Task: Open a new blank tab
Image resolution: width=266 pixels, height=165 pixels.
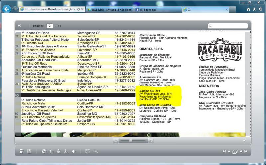Action: click(x=232, y=10)
